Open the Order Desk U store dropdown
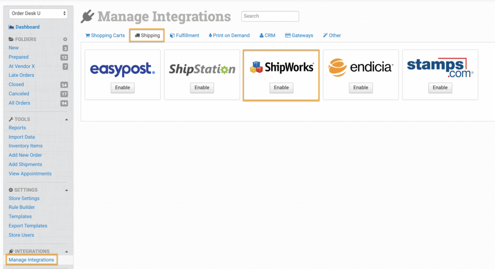The height and width of the screenshot is (269, 495). (x=38, y=14)
